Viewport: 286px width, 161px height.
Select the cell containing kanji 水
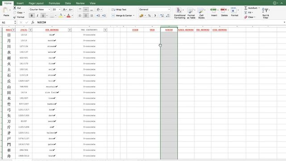pos(9,52)
